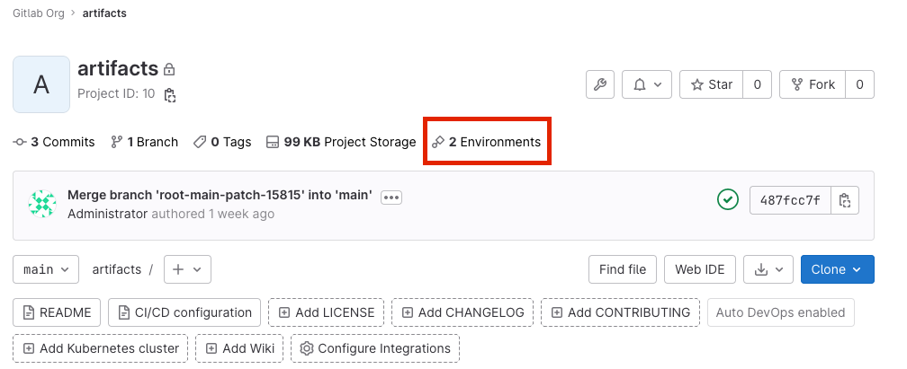Copy commit SHA 487fcc7f

point(844,200)
